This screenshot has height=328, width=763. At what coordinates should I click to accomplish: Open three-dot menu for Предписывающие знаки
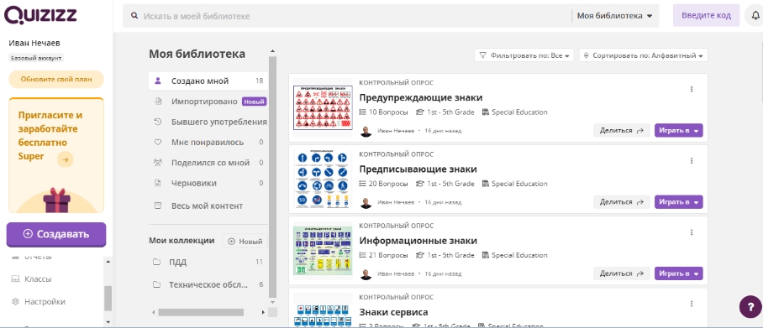(x=692, y=161)
